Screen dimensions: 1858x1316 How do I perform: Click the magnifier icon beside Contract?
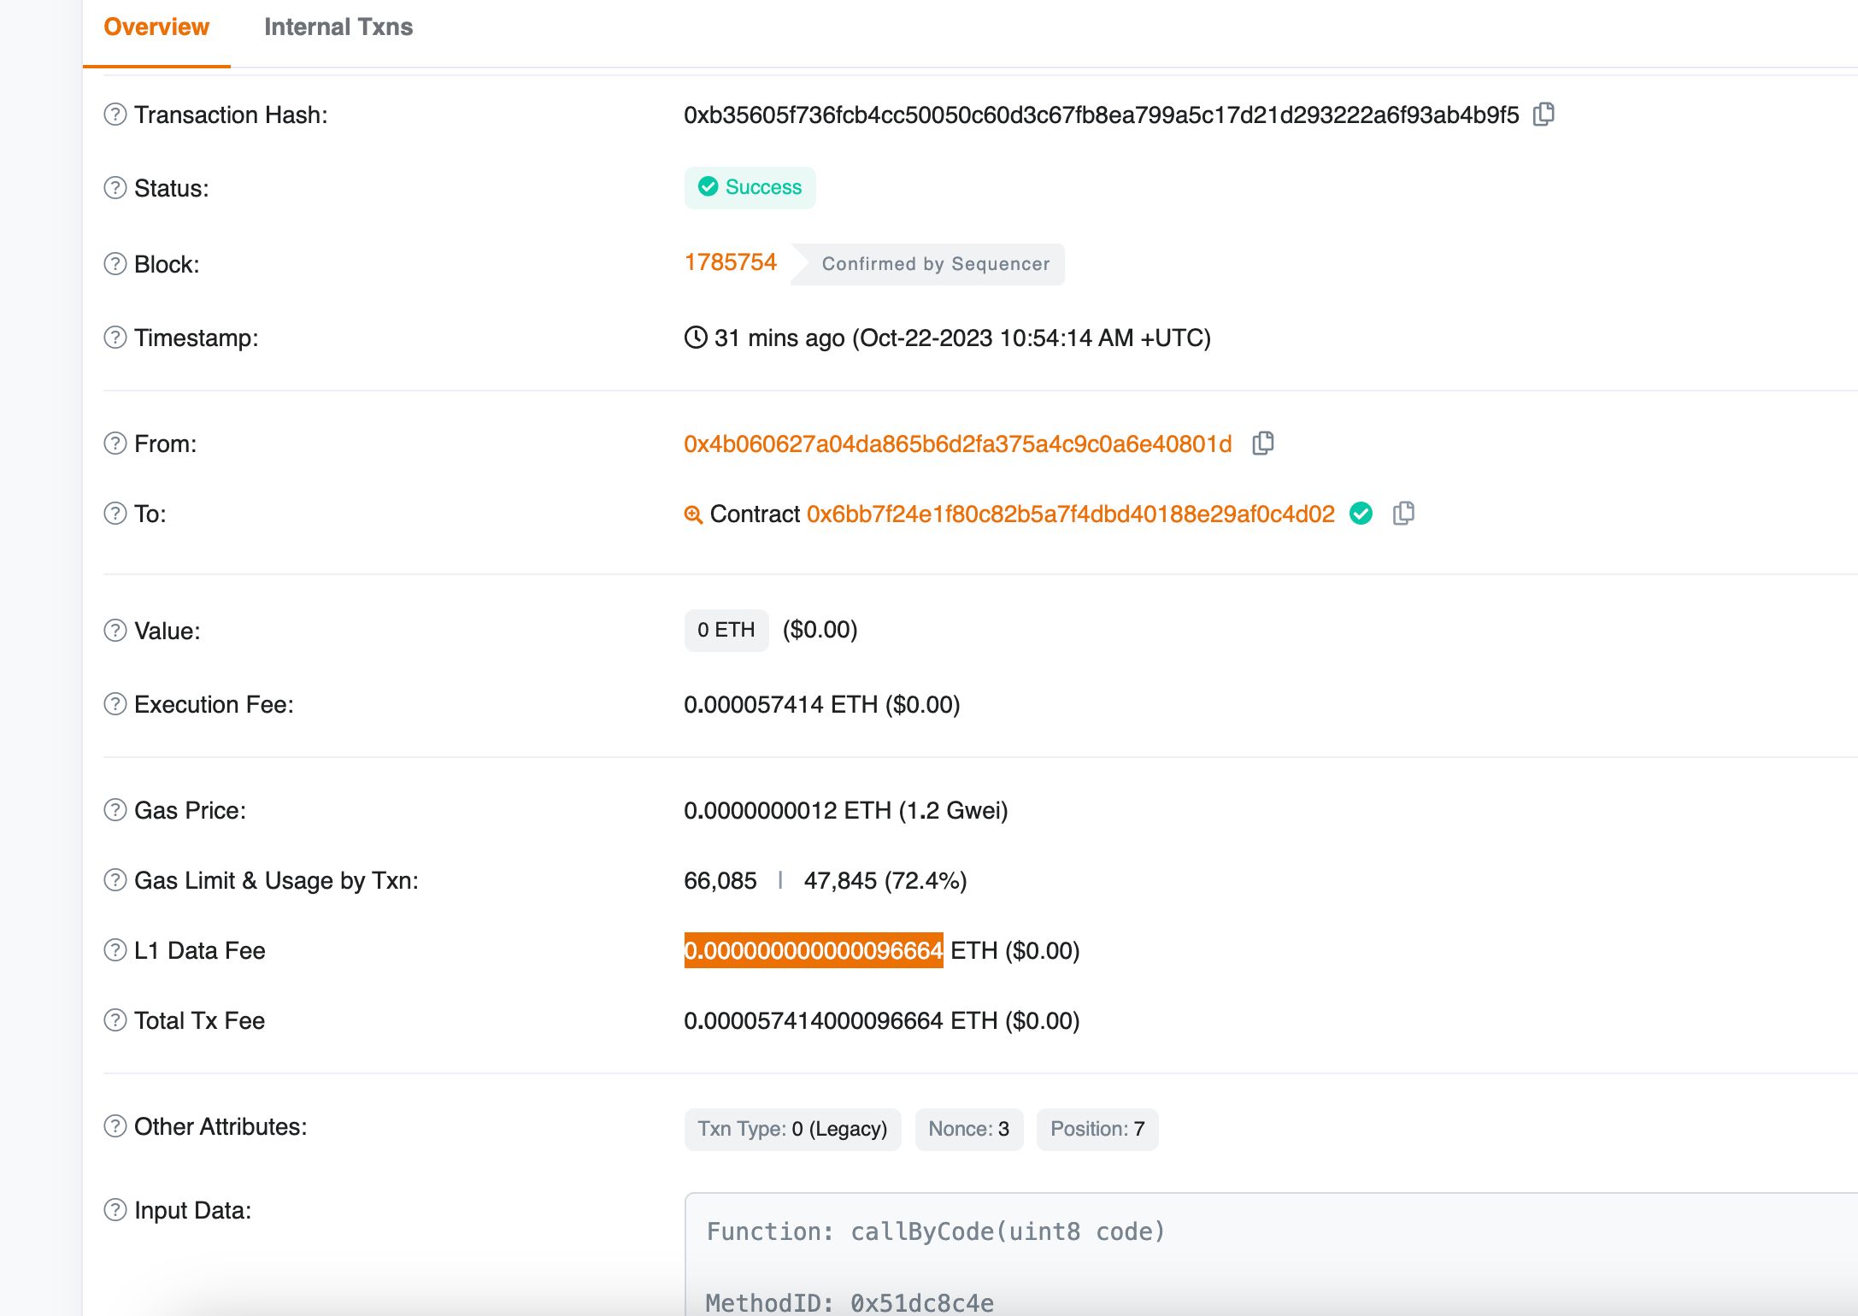pyautogui.click(x=694, y=514)
